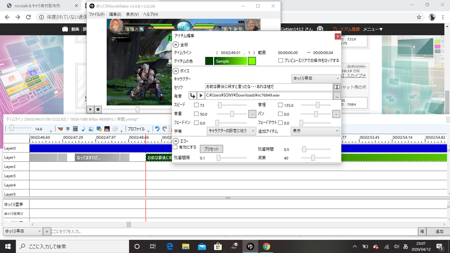Add a character item (face icon)
450x253 pixels.
[107, 129]
